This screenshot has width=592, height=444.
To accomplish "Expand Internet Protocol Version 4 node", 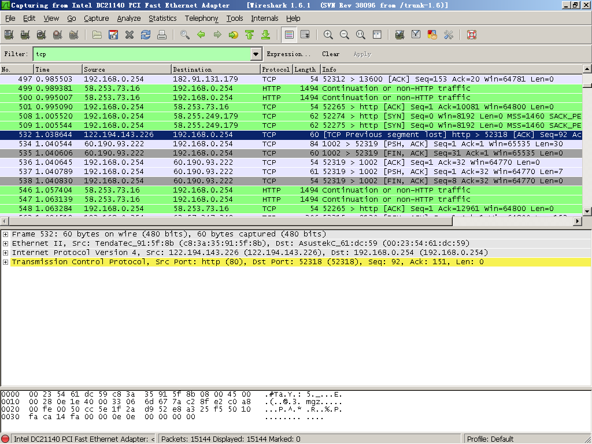I will 5,253.
